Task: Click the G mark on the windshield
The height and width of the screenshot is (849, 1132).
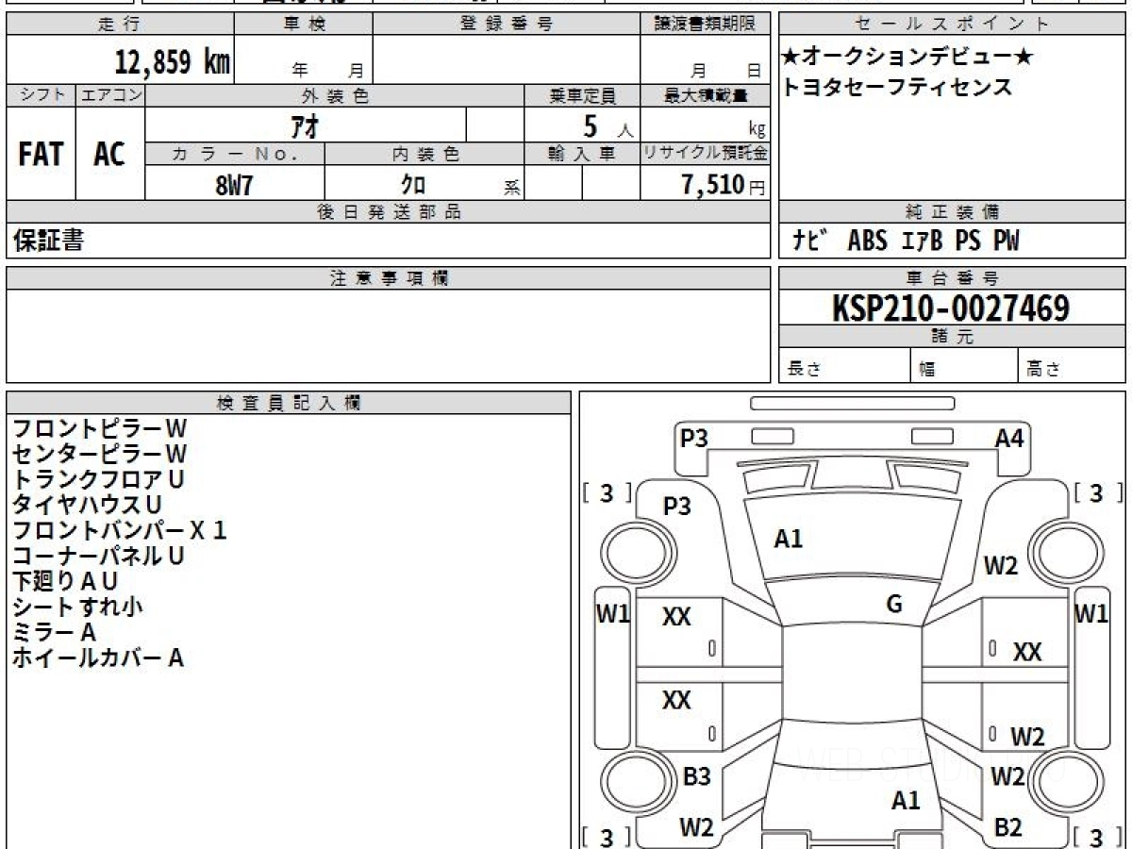Action: (x=894, y=605)
